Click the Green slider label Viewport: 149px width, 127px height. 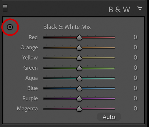pyautogui.click(x=31, y=68)
